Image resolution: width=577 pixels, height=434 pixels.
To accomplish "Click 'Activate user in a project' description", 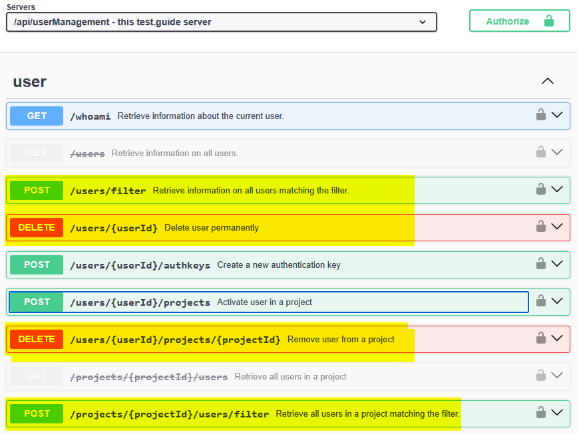I will point(264,302).
